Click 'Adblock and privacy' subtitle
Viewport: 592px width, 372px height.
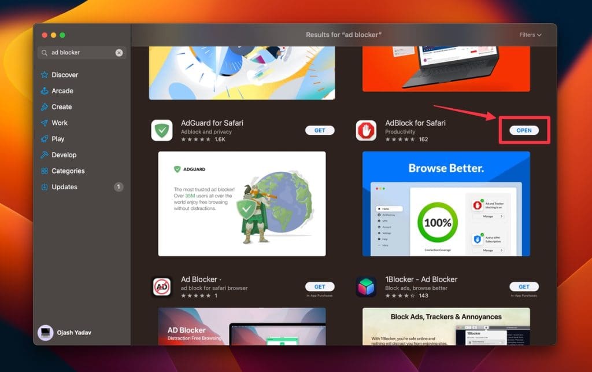click(206, 132)
